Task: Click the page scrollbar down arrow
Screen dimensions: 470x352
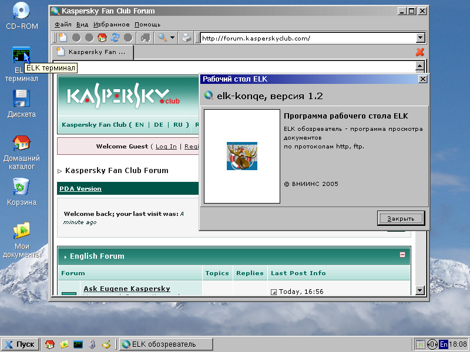Action: pyautogui.click(x=420, y=290)
